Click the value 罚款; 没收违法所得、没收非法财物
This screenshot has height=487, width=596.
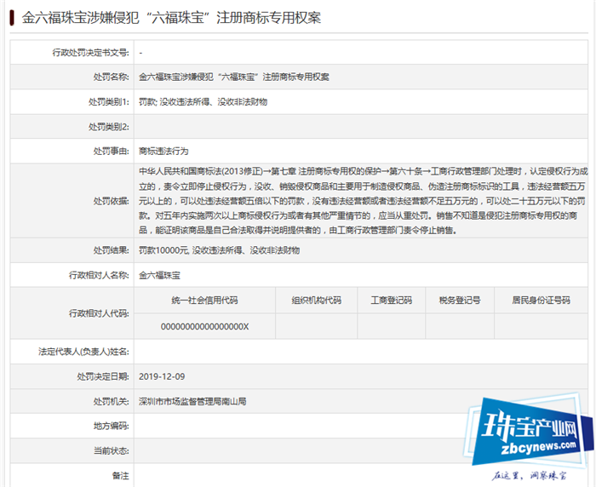coord(203,102)
